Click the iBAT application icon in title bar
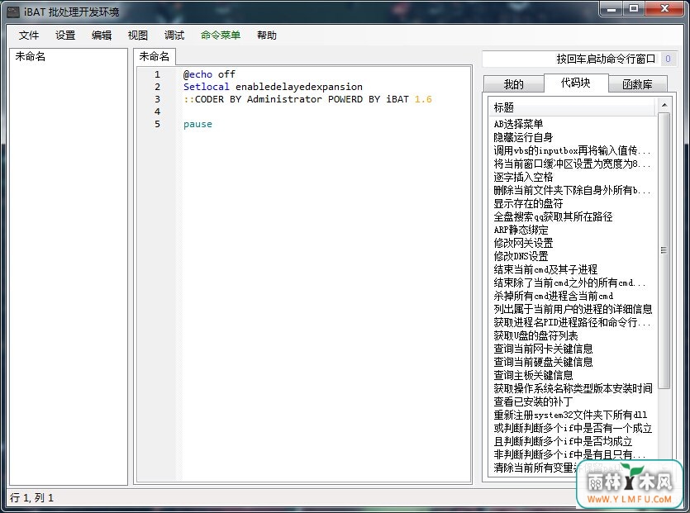The image size is (690, 513). tap(13, 12)
